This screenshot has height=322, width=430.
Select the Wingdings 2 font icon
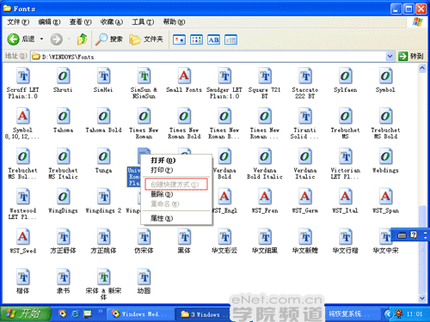point(103,197)
